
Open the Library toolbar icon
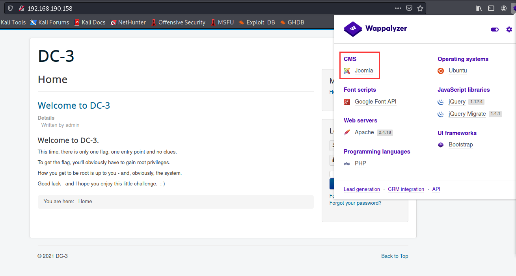(x=479, y=8)
